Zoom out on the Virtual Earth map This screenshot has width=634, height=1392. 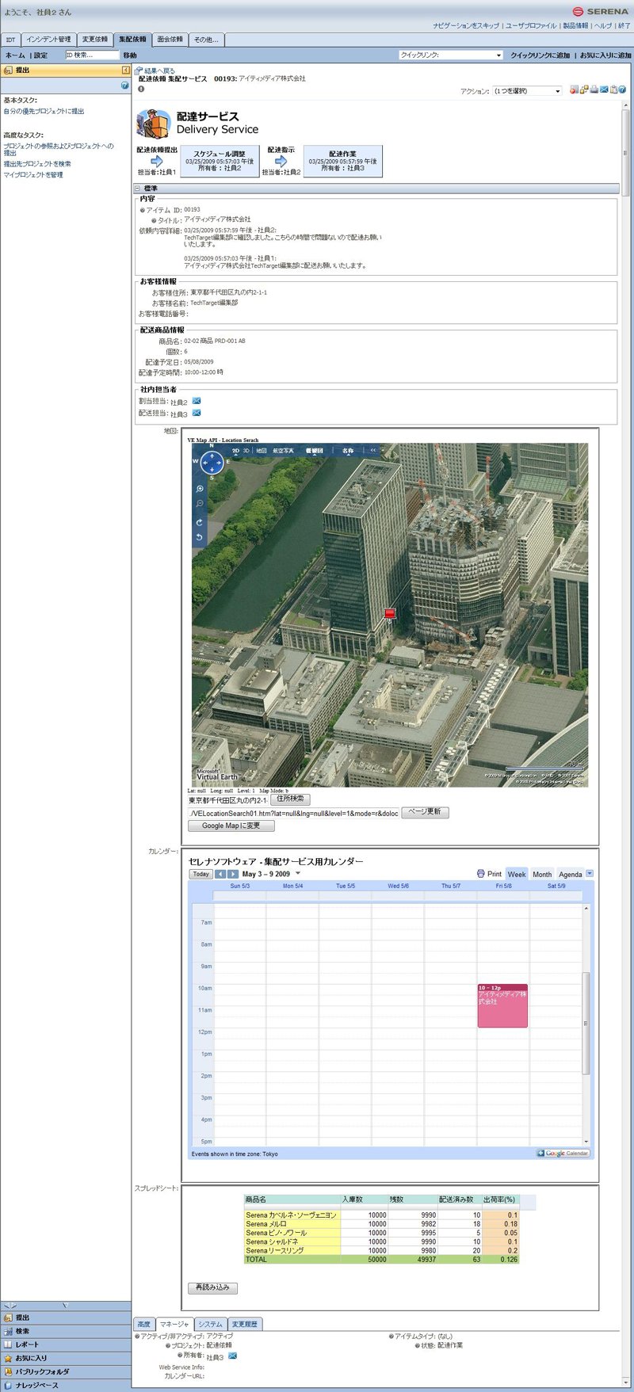(200, 504)
